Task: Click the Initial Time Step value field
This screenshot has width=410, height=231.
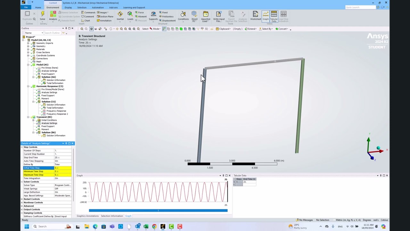Action: (x=63, y=168)
